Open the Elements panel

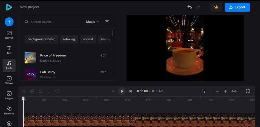[9, 110]
